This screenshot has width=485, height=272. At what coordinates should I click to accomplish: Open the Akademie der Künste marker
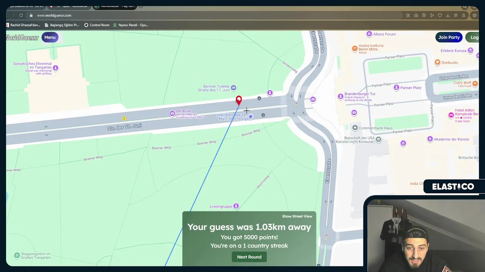[430, 139]
